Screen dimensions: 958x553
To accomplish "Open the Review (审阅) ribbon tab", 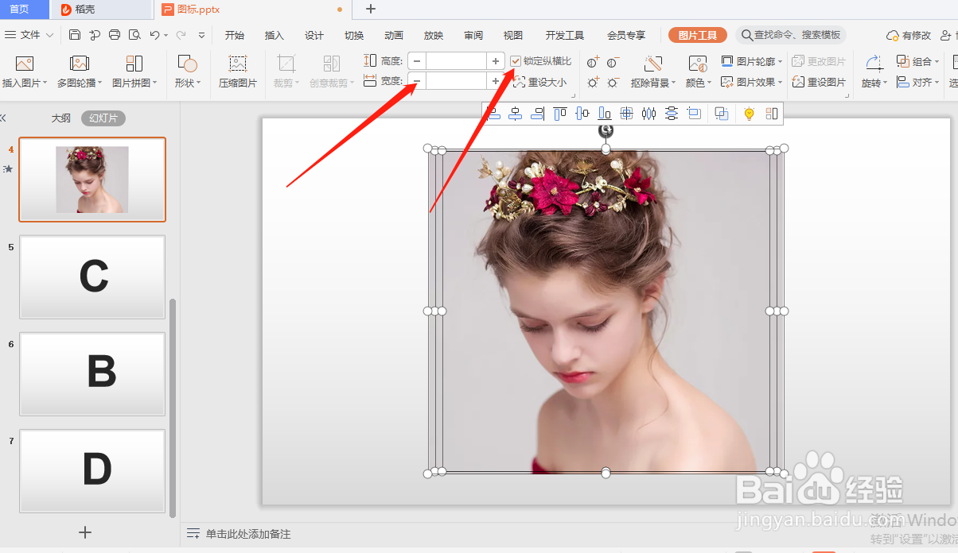I will [473, 35].
